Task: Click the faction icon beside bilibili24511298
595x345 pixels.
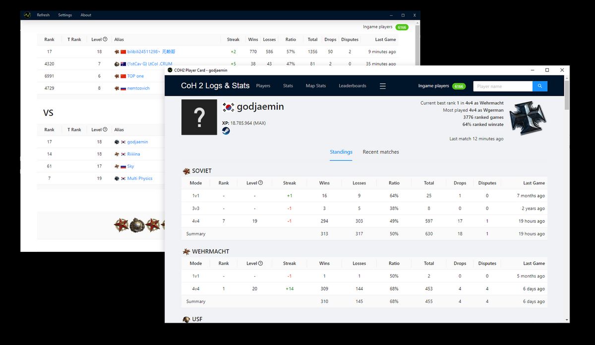Action: pyautogui.click(x=117, y=52)
